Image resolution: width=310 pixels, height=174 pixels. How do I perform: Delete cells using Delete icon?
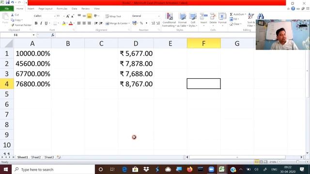(213, 18)
